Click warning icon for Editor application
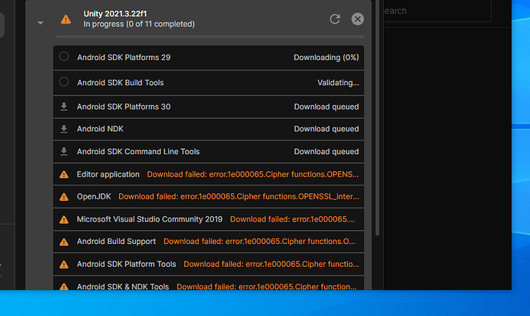This screenshot has width=530, height=316. tap(64, 175)
